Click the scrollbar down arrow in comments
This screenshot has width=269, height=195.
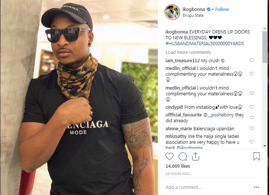265,146
